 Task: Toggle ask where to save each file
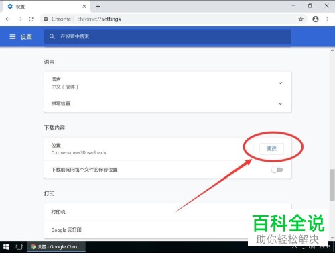(x=277, y=170)
